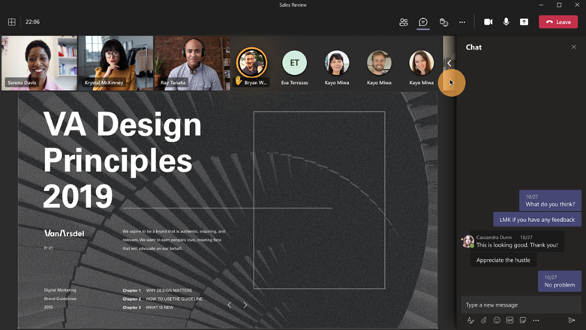Select the 'What do you think?' message
Viewport: 586px width, 330px height.
[x=550, y=200]
